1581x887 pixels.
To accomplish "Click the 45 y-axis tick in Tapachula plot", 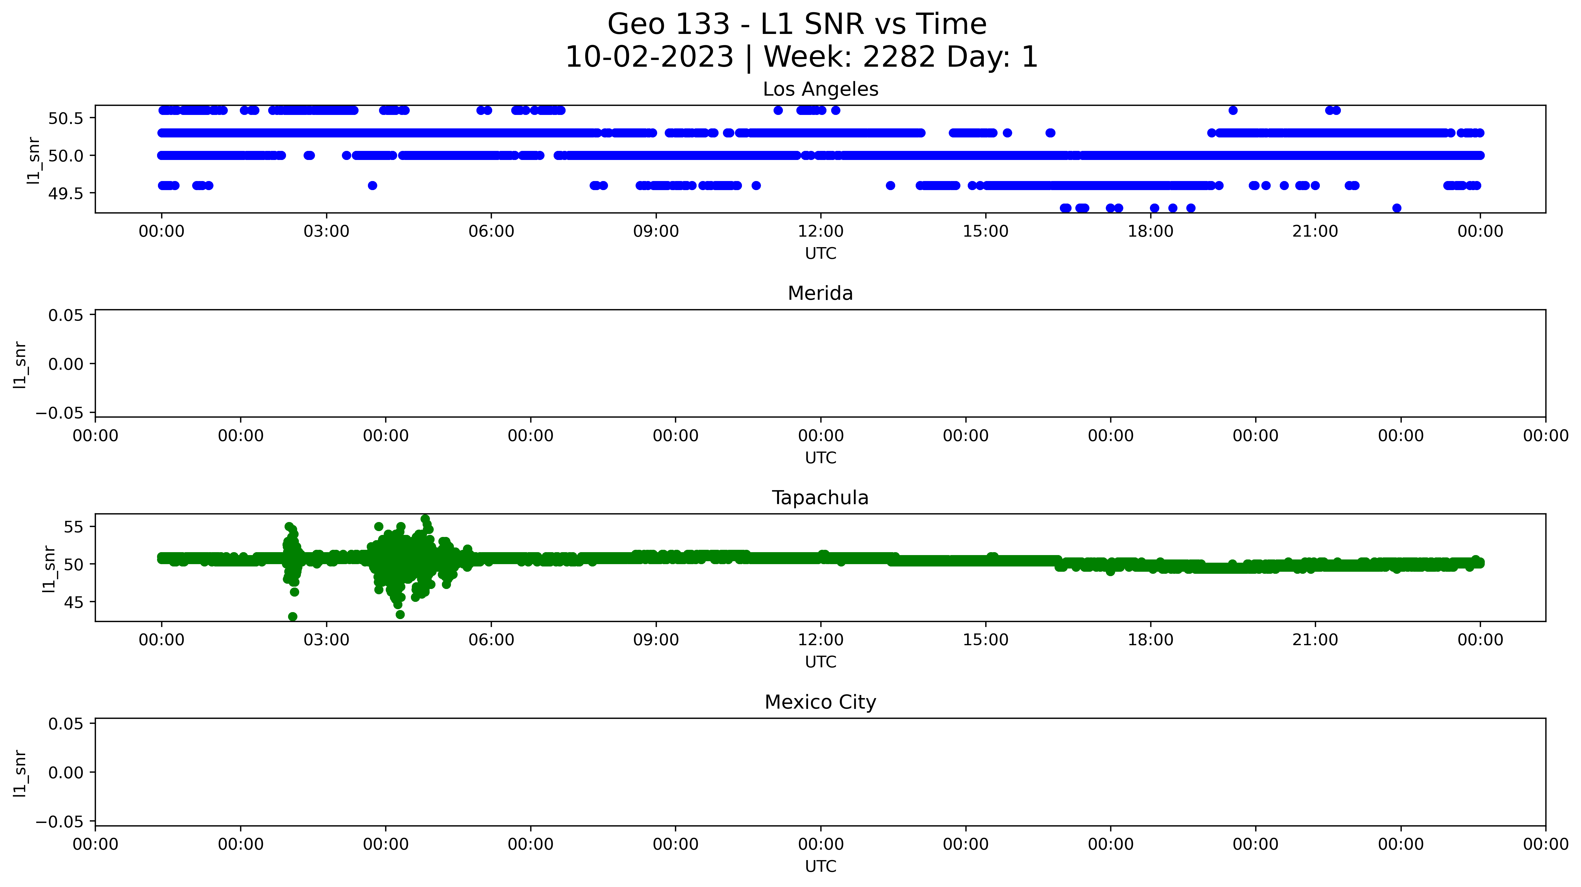I will pos(74,602).
